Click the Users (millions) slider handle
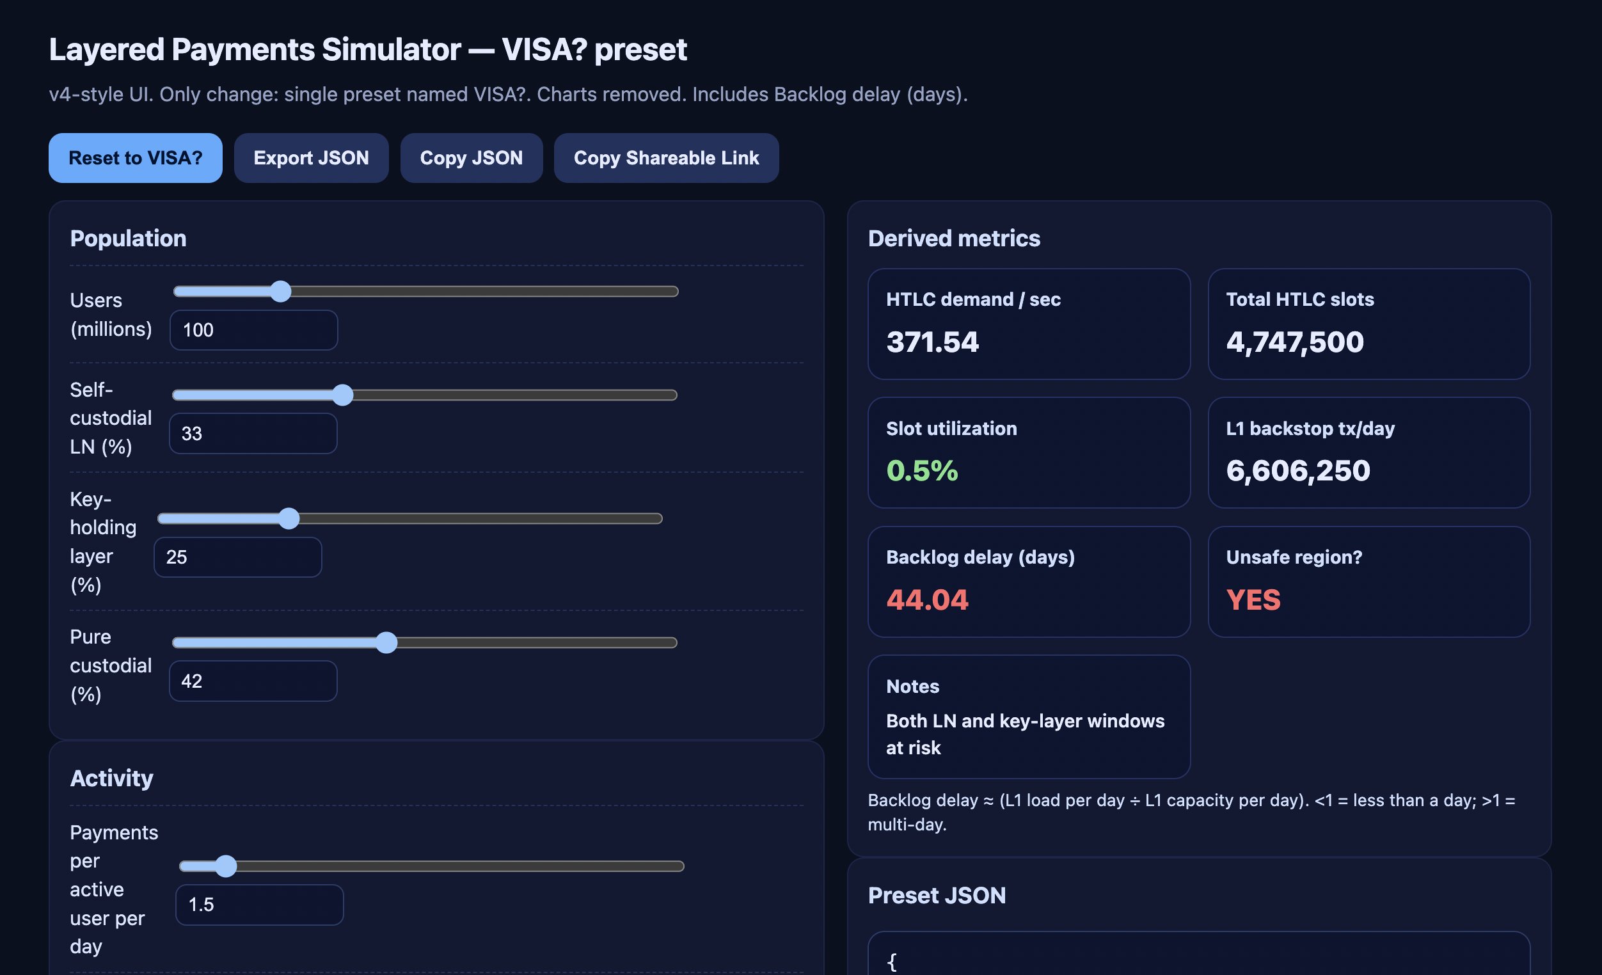The image size is (1602, 975). (x=280, y=291)
